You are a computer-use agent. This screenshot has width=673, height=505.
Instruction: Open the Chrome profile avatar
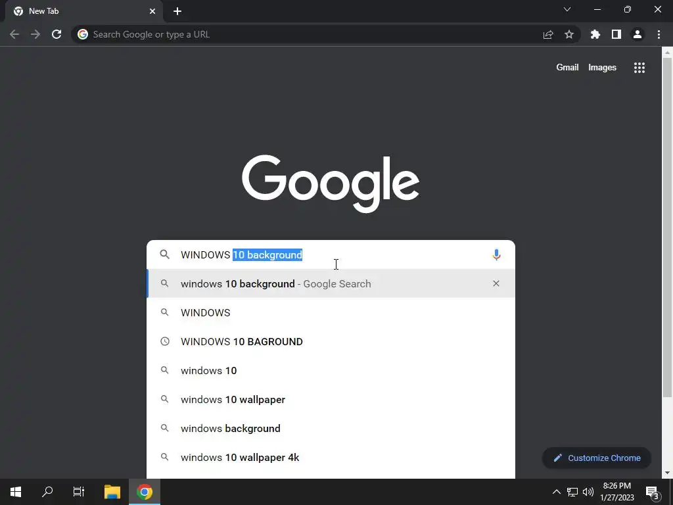[638, 34]
